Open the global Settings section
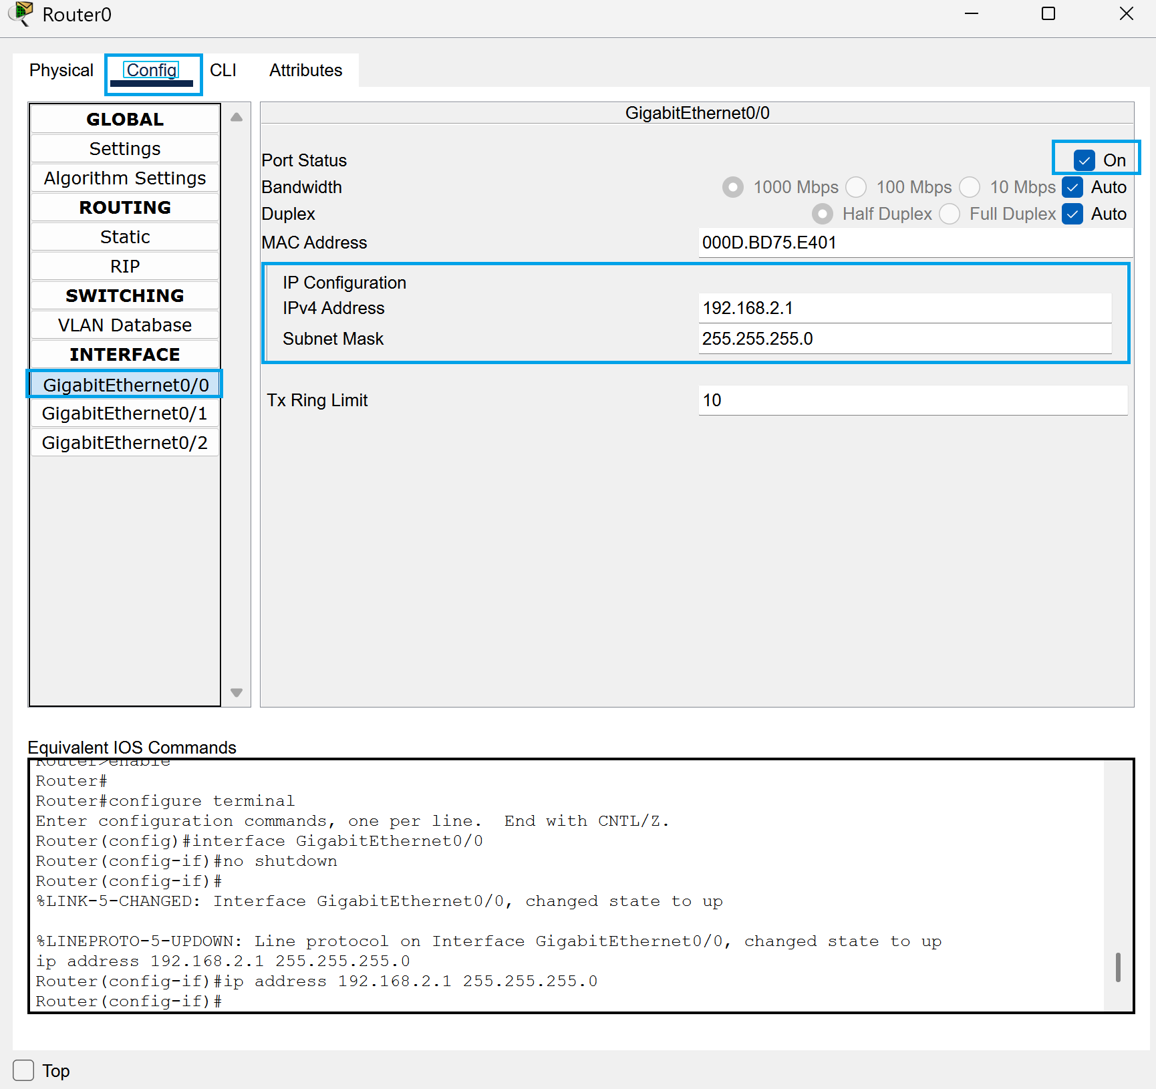Viewport: 1156px width, 1089px height. click(x=125, y=148)
